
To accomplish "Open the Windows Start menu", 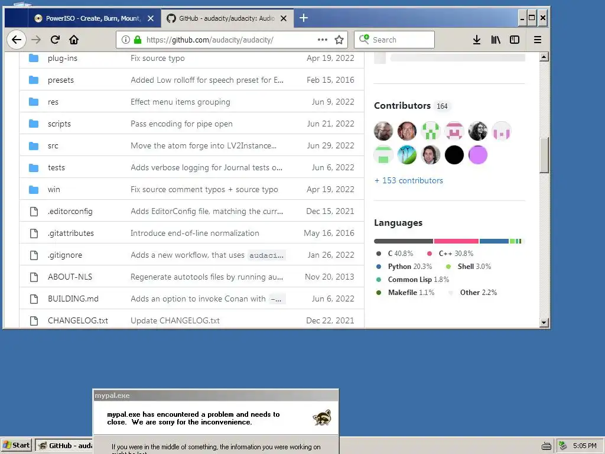I will (16, 445).
